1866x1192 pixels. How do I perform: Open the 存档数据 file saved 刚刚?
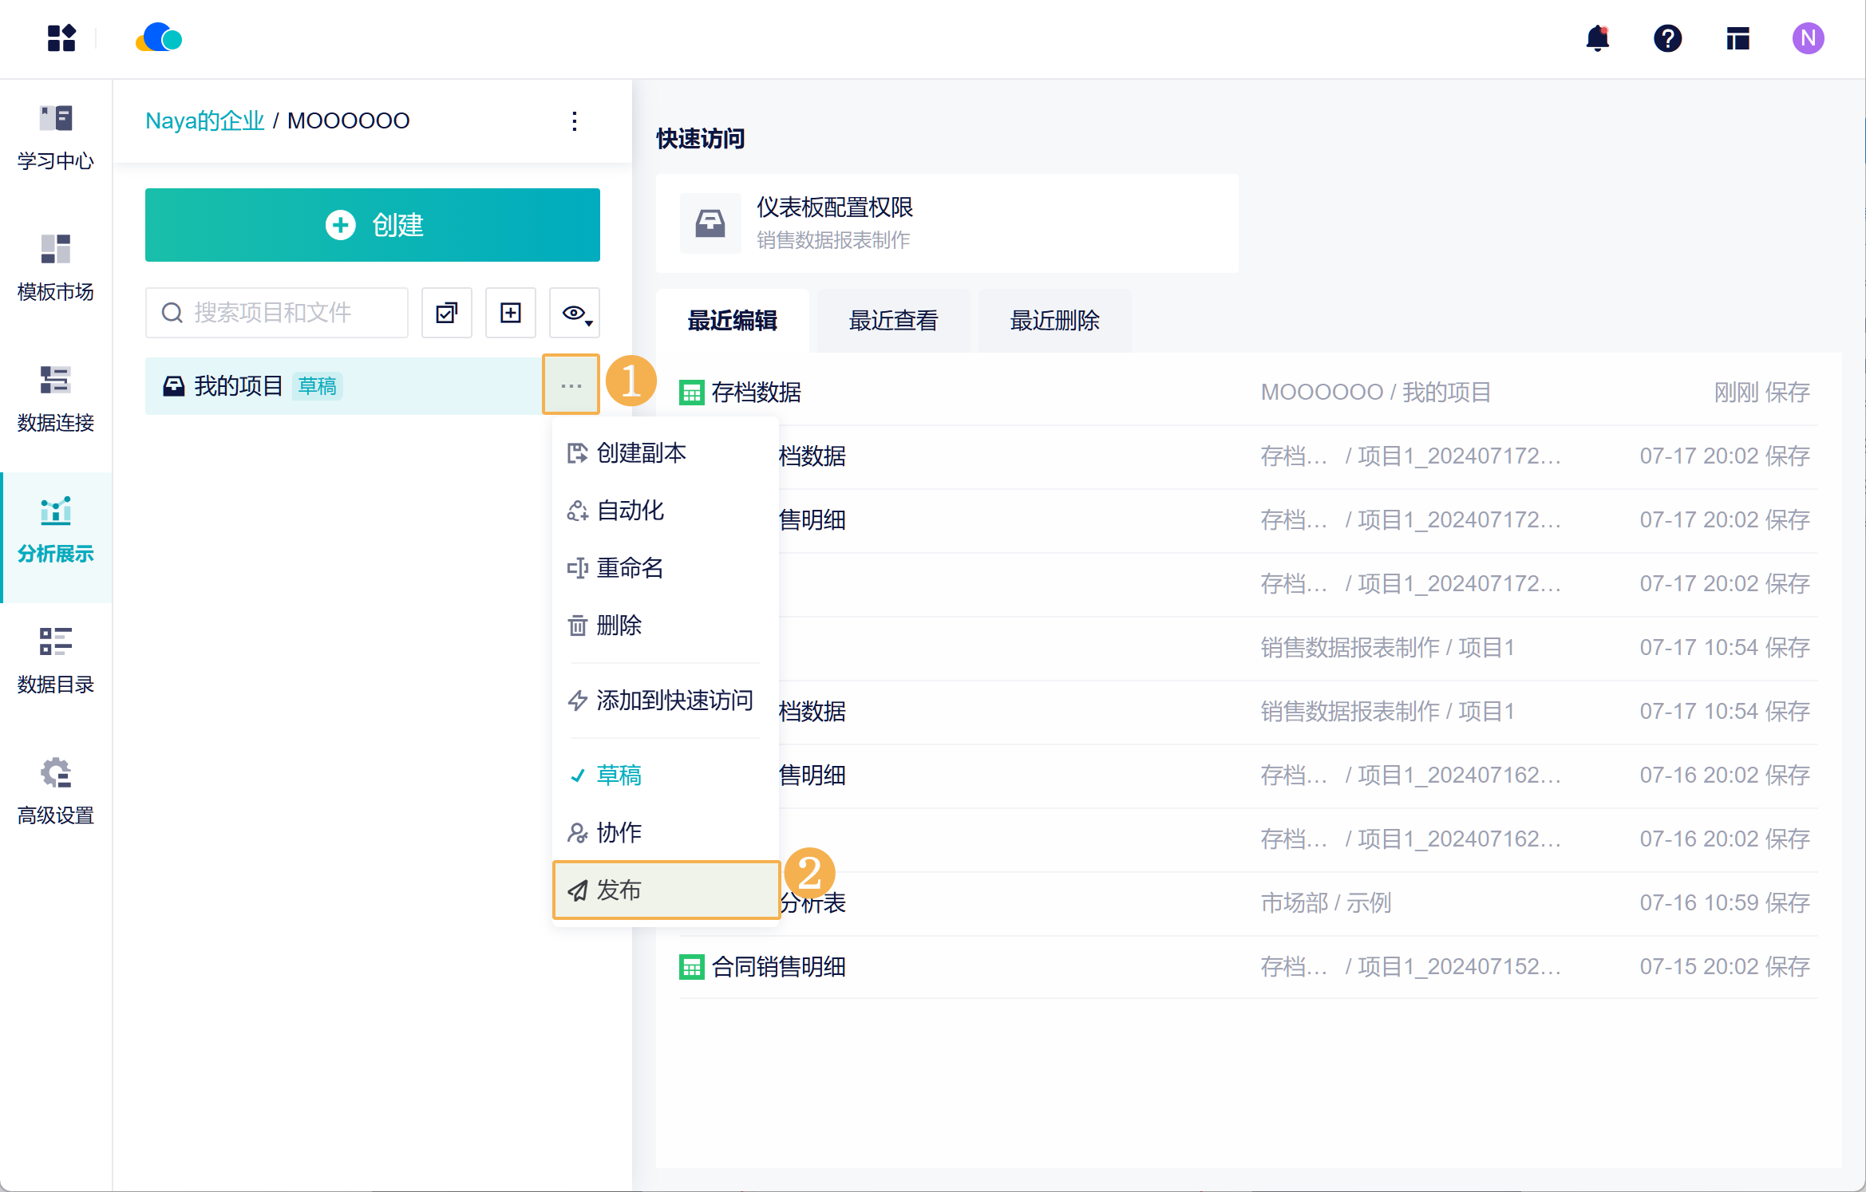[1248, 393]
